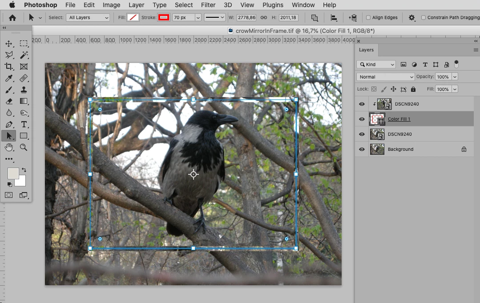Filter layers by pixel layers

403,64
